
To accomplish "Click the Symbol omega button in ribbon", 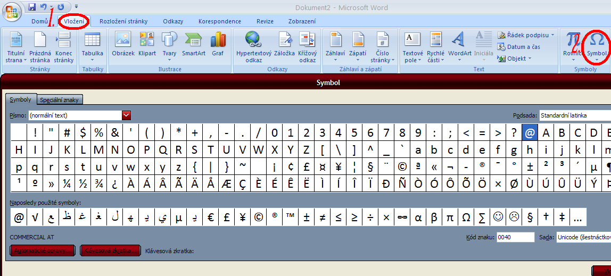I will 597,47.
